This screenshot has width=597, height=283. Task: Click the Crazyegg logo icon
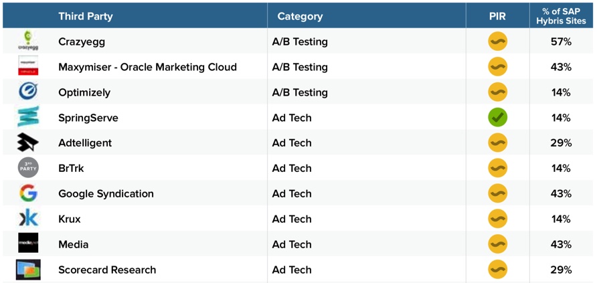pos(28,41)
